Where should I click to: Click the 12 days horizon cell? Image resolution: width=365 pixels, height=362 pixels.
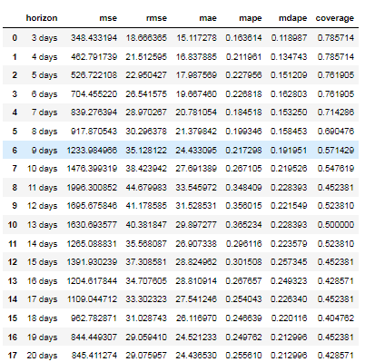(x=42, y=206)
